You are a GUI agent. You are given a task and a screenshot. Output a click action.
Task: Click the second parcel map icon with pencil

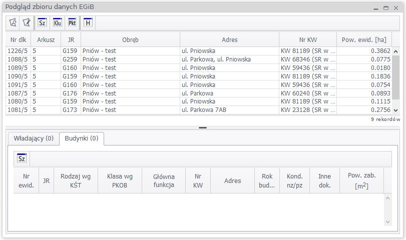[27, 22]
